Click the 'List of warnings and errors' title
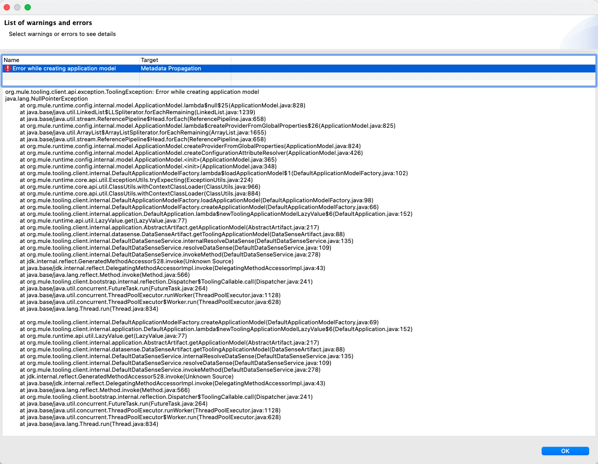The height and width of the screenshot is (464, 598). tap(48, 23)
